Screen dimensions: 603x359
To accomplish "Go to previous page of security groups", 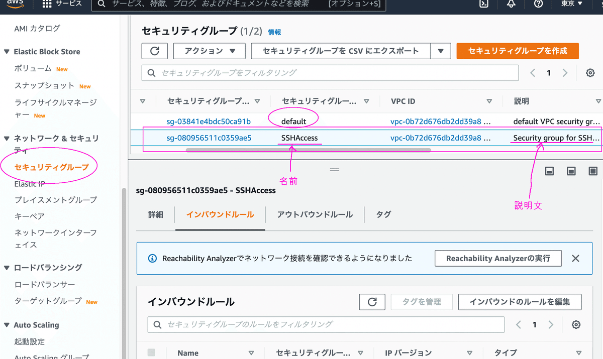I will pyautogui.click(x=533, y=73).
